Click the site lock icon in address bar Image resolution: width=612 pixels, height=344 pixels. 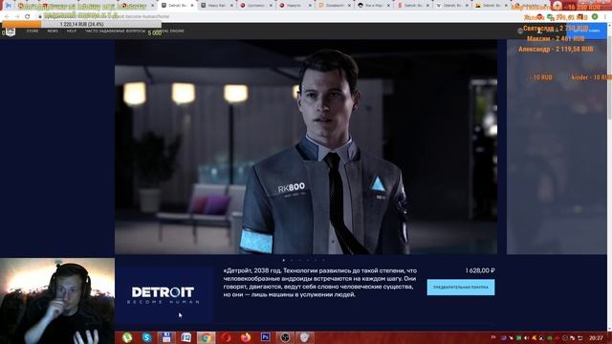40,16
